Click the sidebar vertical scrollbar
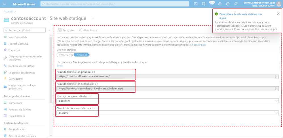 (x=51, y=70)
